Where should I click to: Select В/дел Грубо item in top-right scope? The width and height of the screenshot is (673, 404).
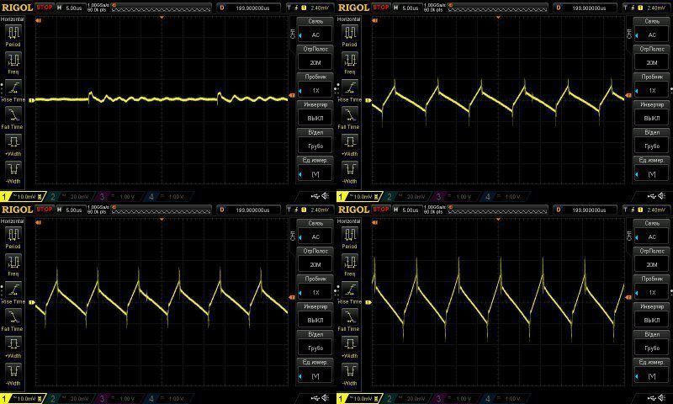point(652,141)
